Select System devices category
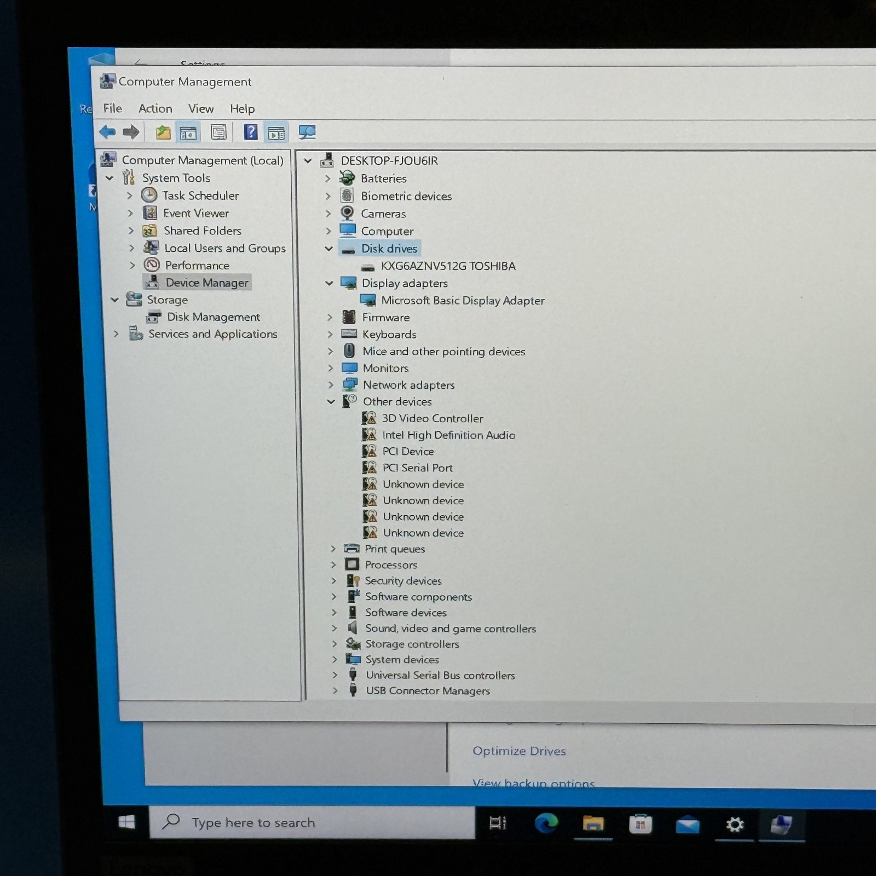 [x=402, y=659]
